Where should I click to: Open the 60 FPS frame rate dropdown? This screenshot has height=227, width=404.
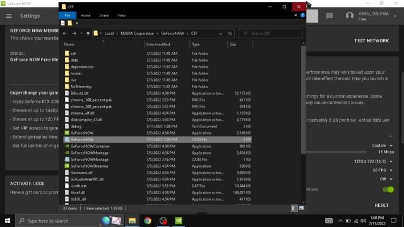tap(383, 170)
